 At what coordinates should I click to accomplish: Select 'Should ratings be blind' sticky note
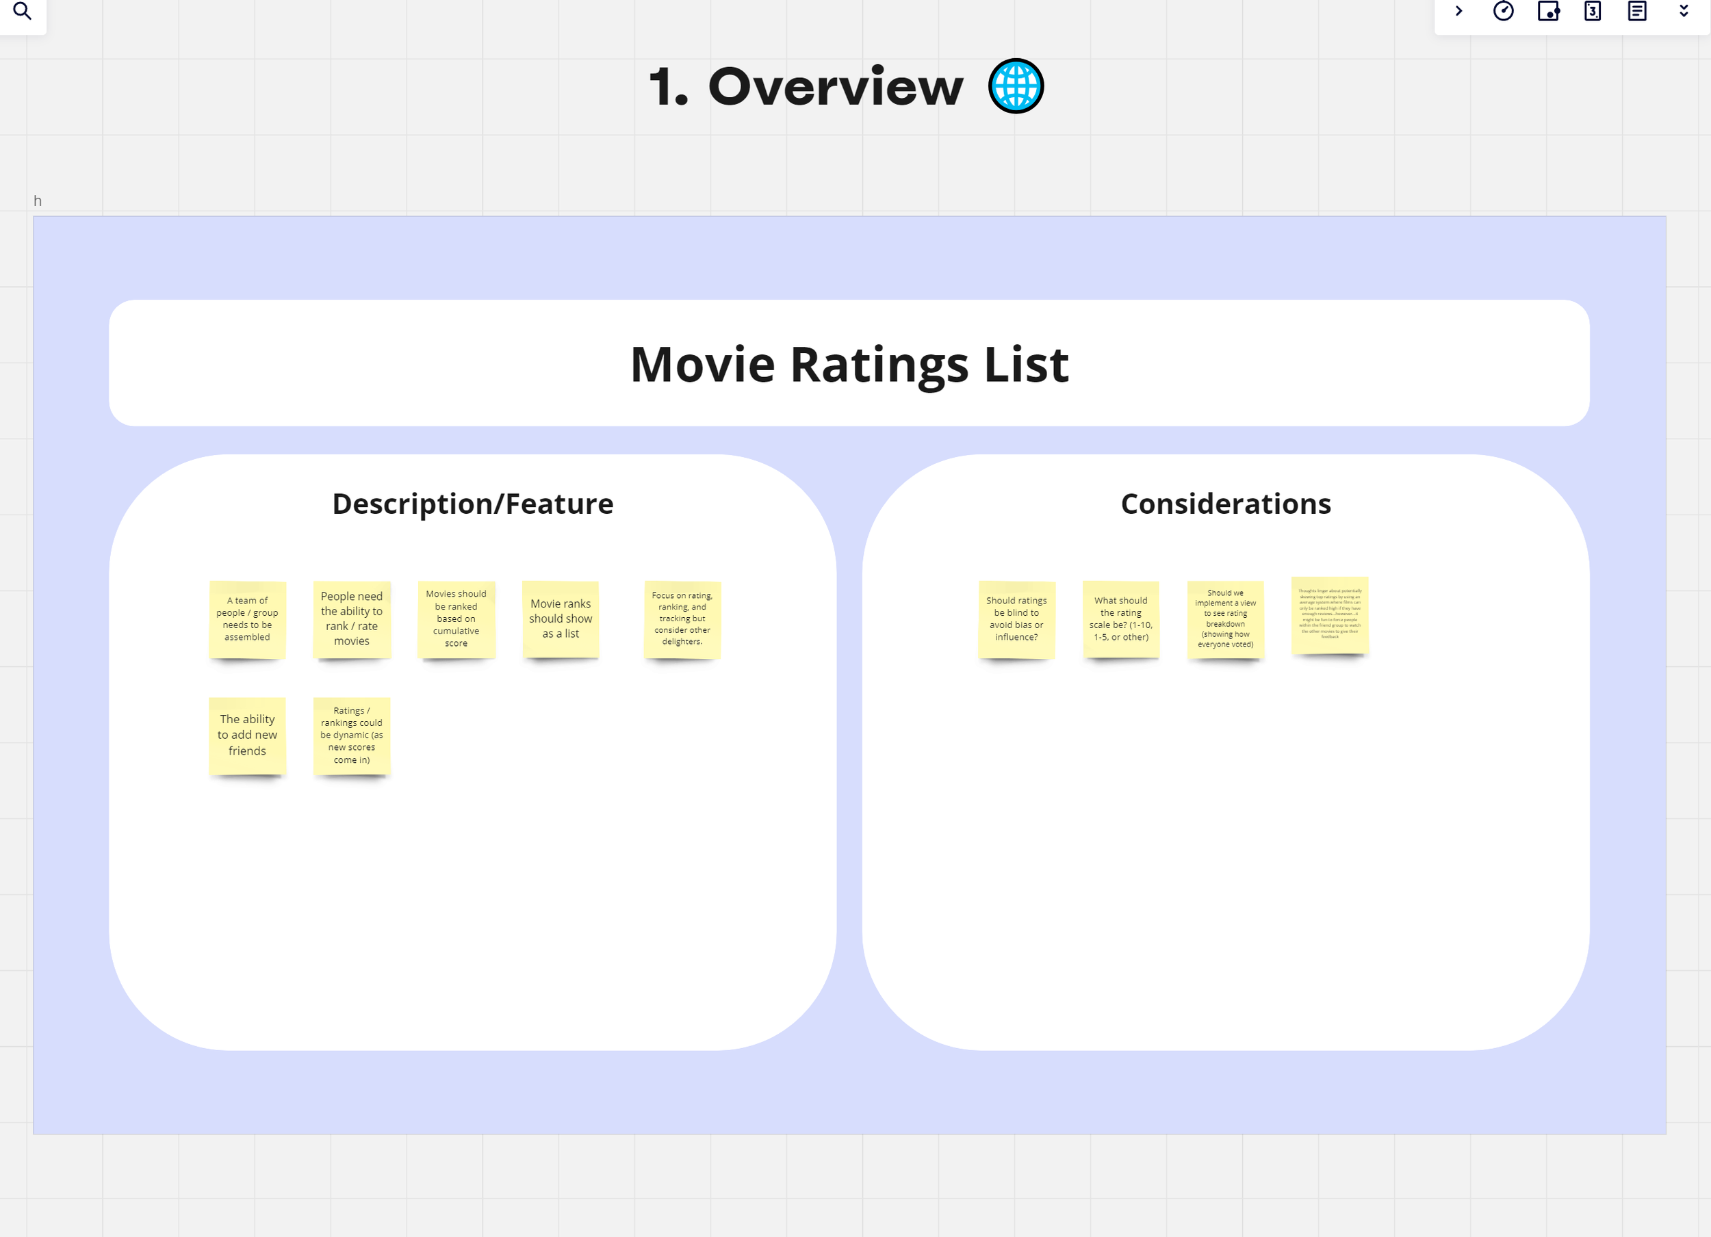coord(1016,619)
